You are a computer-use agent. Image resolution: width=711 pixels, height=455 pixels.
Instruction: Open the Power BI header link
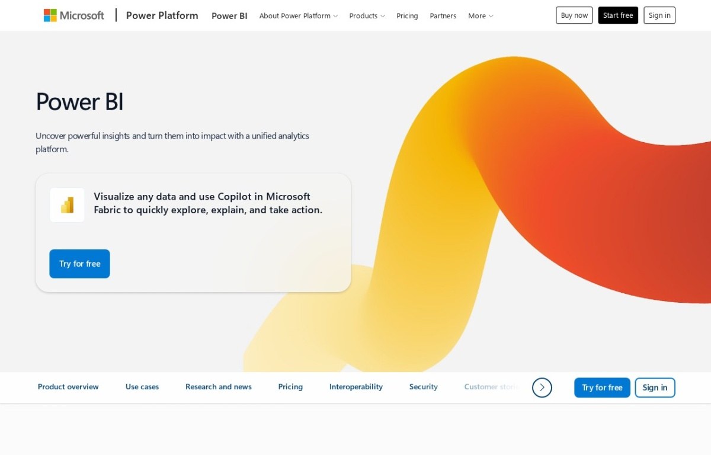pyautogui.click(x=229, y=16)
